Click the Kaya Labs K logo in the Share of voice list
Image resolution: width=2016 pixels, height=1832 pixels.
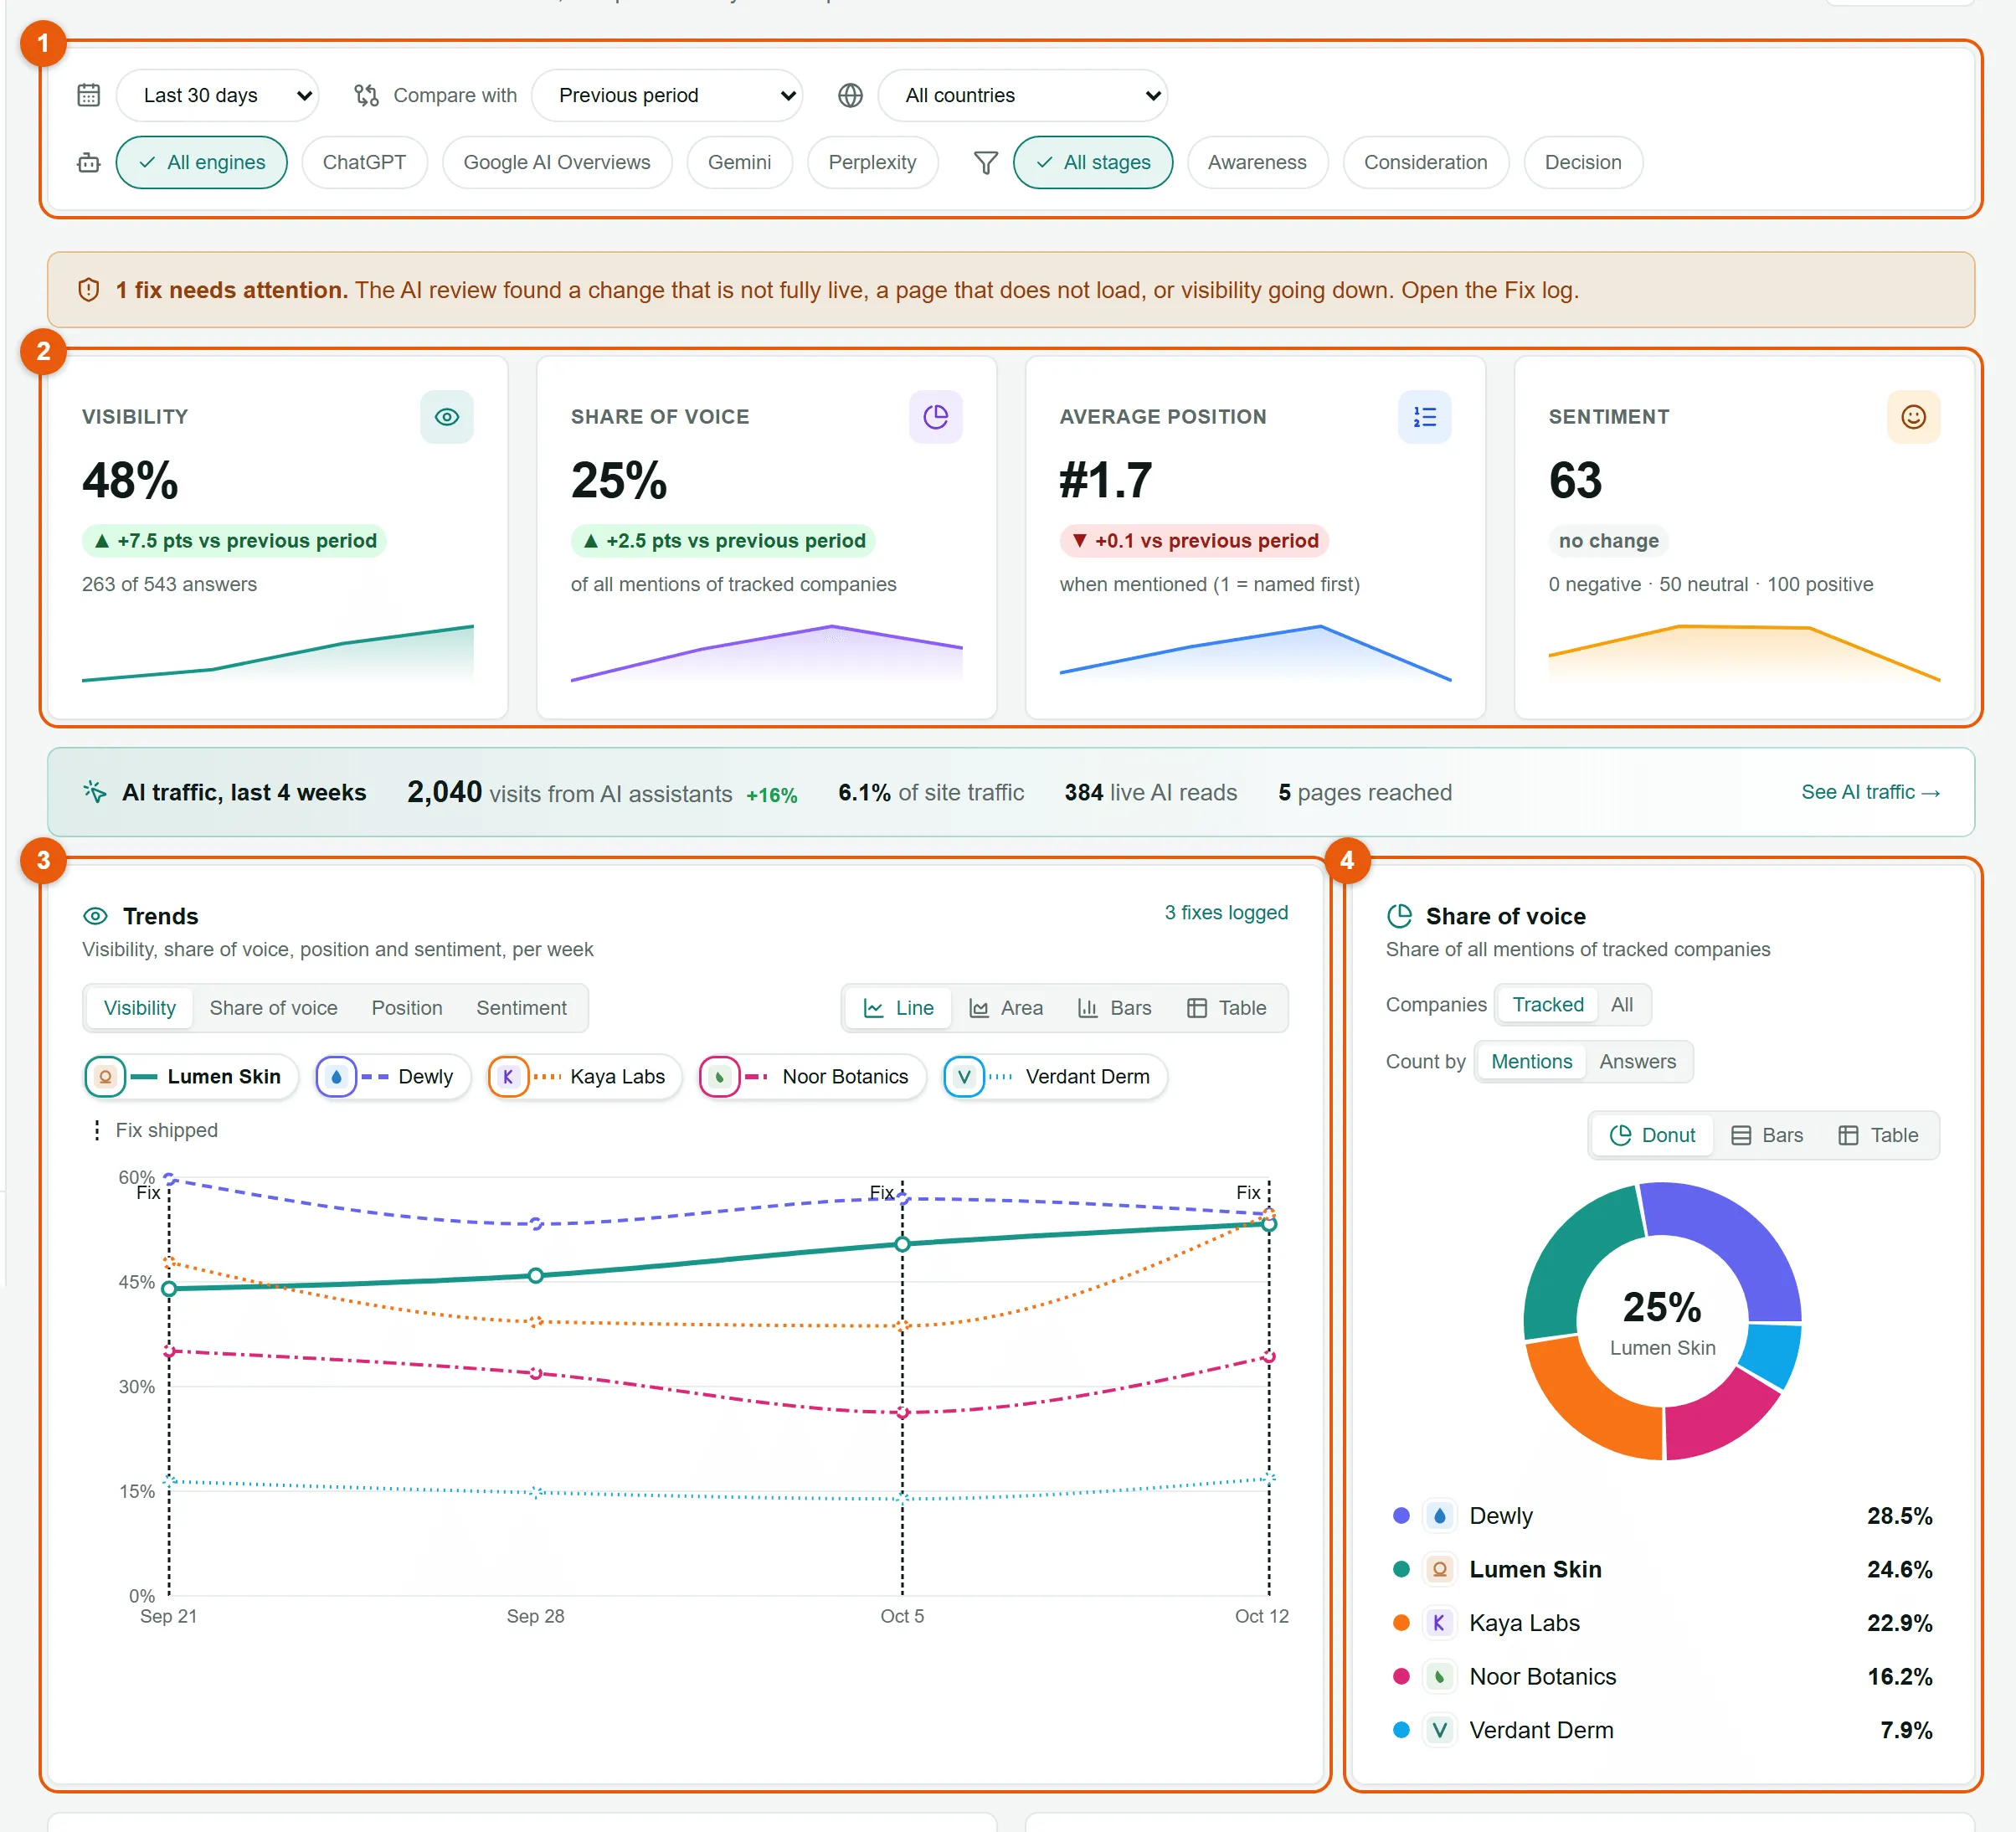point(1439,1623)
